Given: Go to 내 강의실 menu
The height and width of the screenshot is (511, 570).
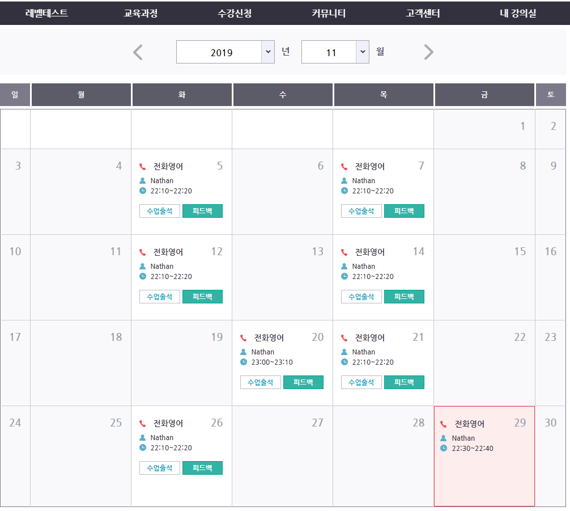Looking at the screenshot, I should pos(518,14).
